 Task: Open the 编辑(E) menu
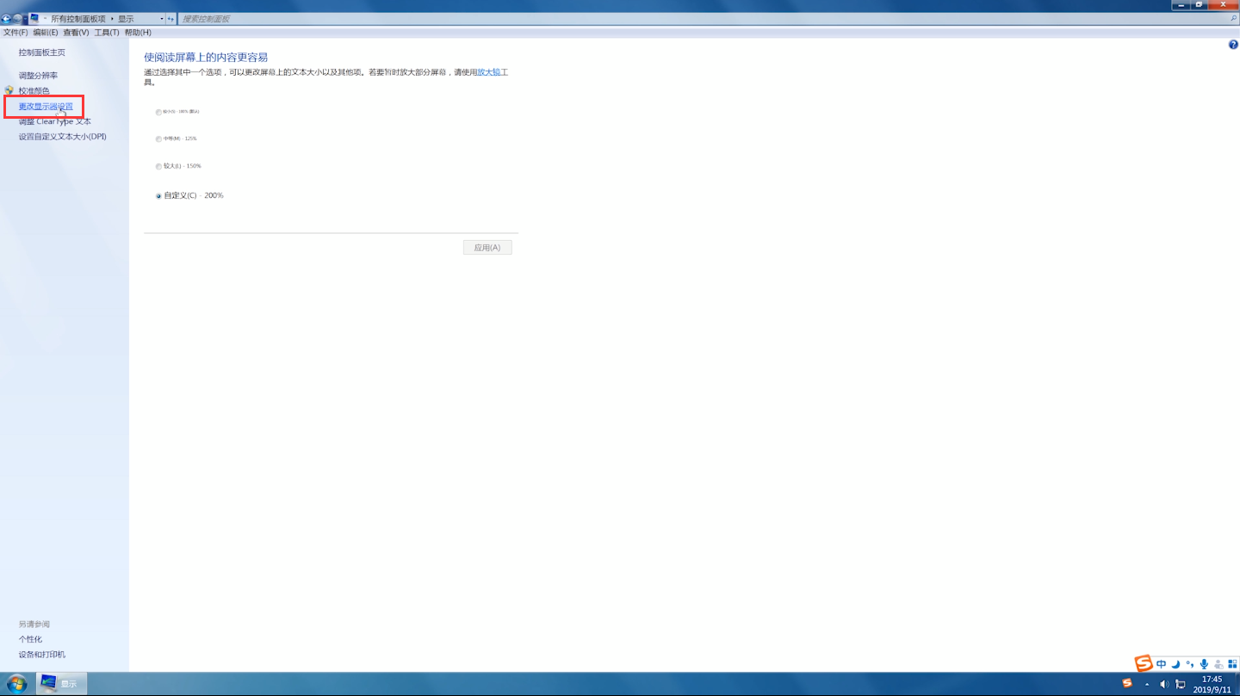(x=46, y=33)
